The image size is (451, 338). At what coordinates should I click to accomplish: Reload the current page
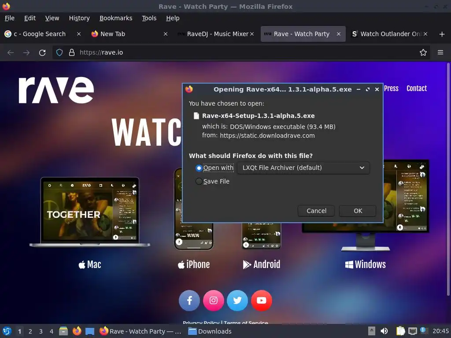coord(42,53)
